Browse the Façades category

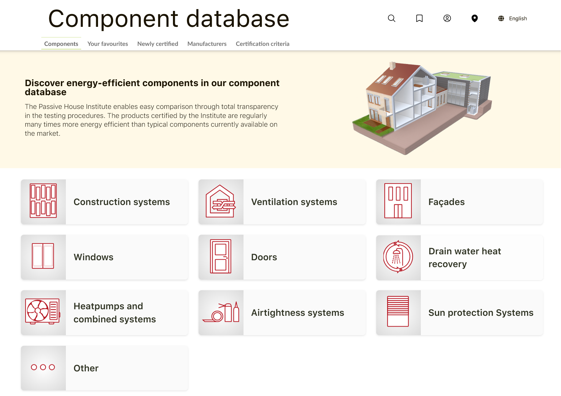coord(446,202)
